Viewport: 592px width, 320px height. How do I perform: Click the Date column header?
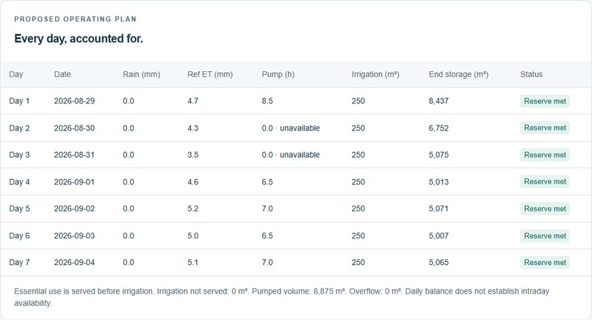pos(62,74)
